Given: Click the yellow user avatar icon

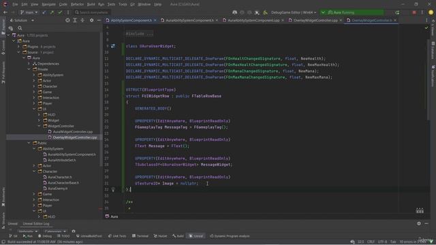Looking at the screenshot, I should click(431, 12).
